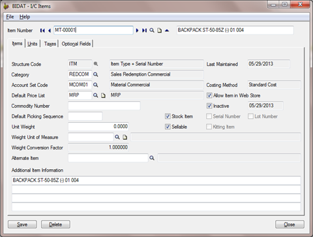Image resolution: width=313 pixels, height=237 pixels.
Task: Open the Help menu
Action: point(25,17)
